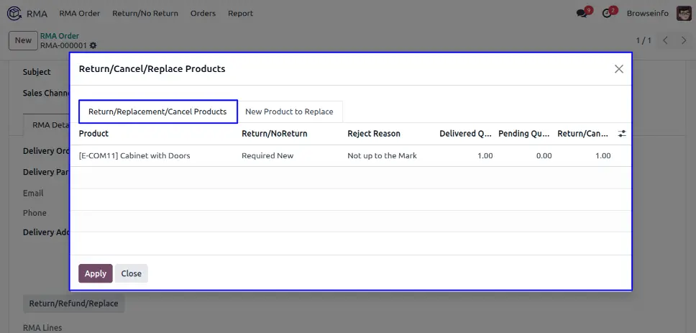The height and width of the screenshot is (333, 696).
Task: Switch to New Product to Replace tab
Action: point(289,111)
